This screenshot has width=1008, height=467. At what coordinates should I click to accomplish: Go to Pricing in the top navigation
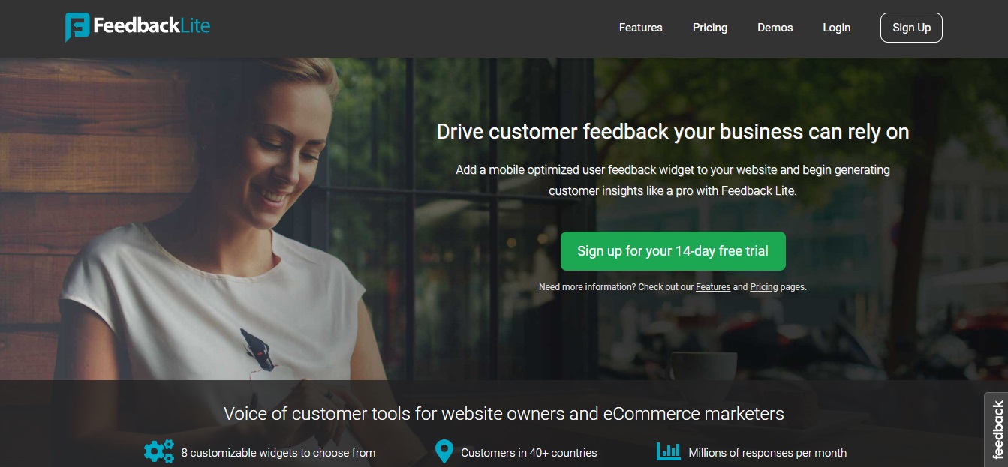709,28
